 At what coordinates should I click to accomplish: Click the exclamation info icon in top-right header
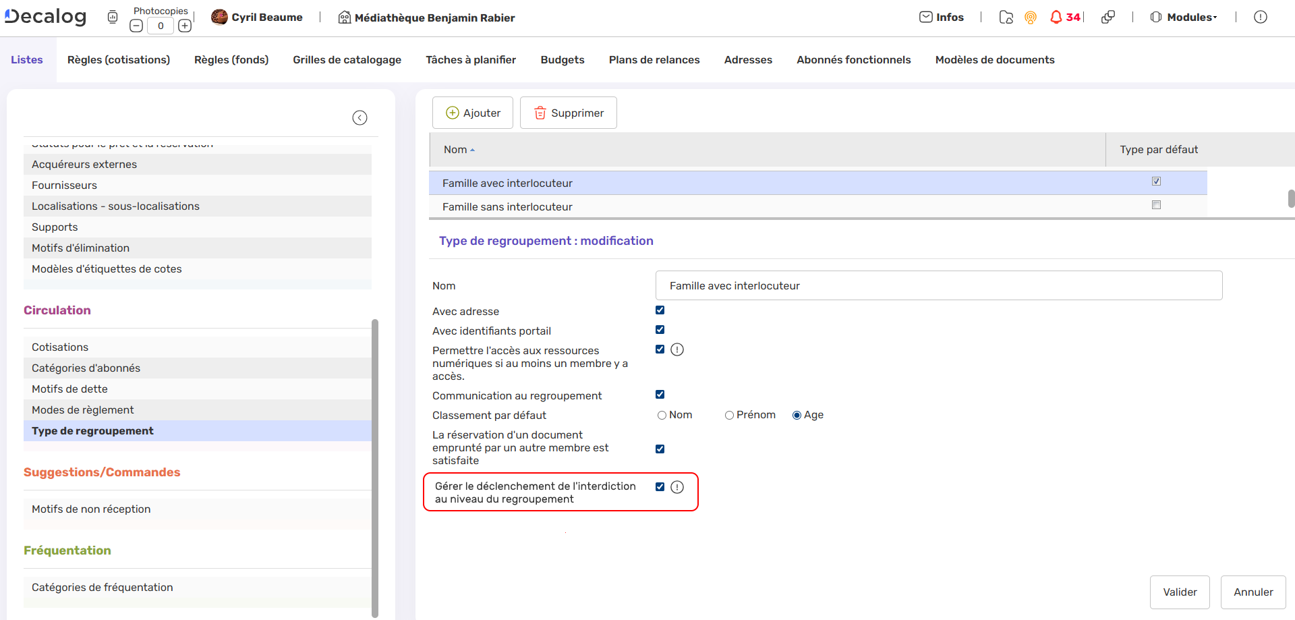(x=1260, y=18)
